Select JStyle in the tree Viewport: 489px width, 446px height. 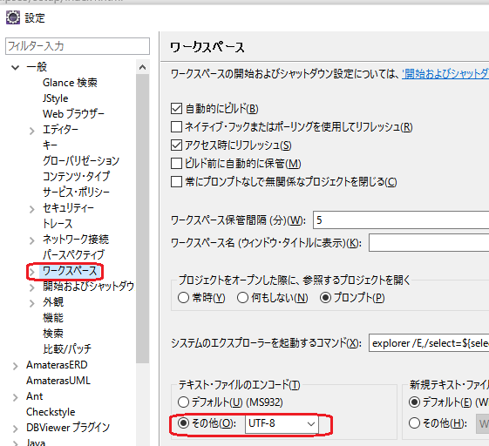coord(55,98)
